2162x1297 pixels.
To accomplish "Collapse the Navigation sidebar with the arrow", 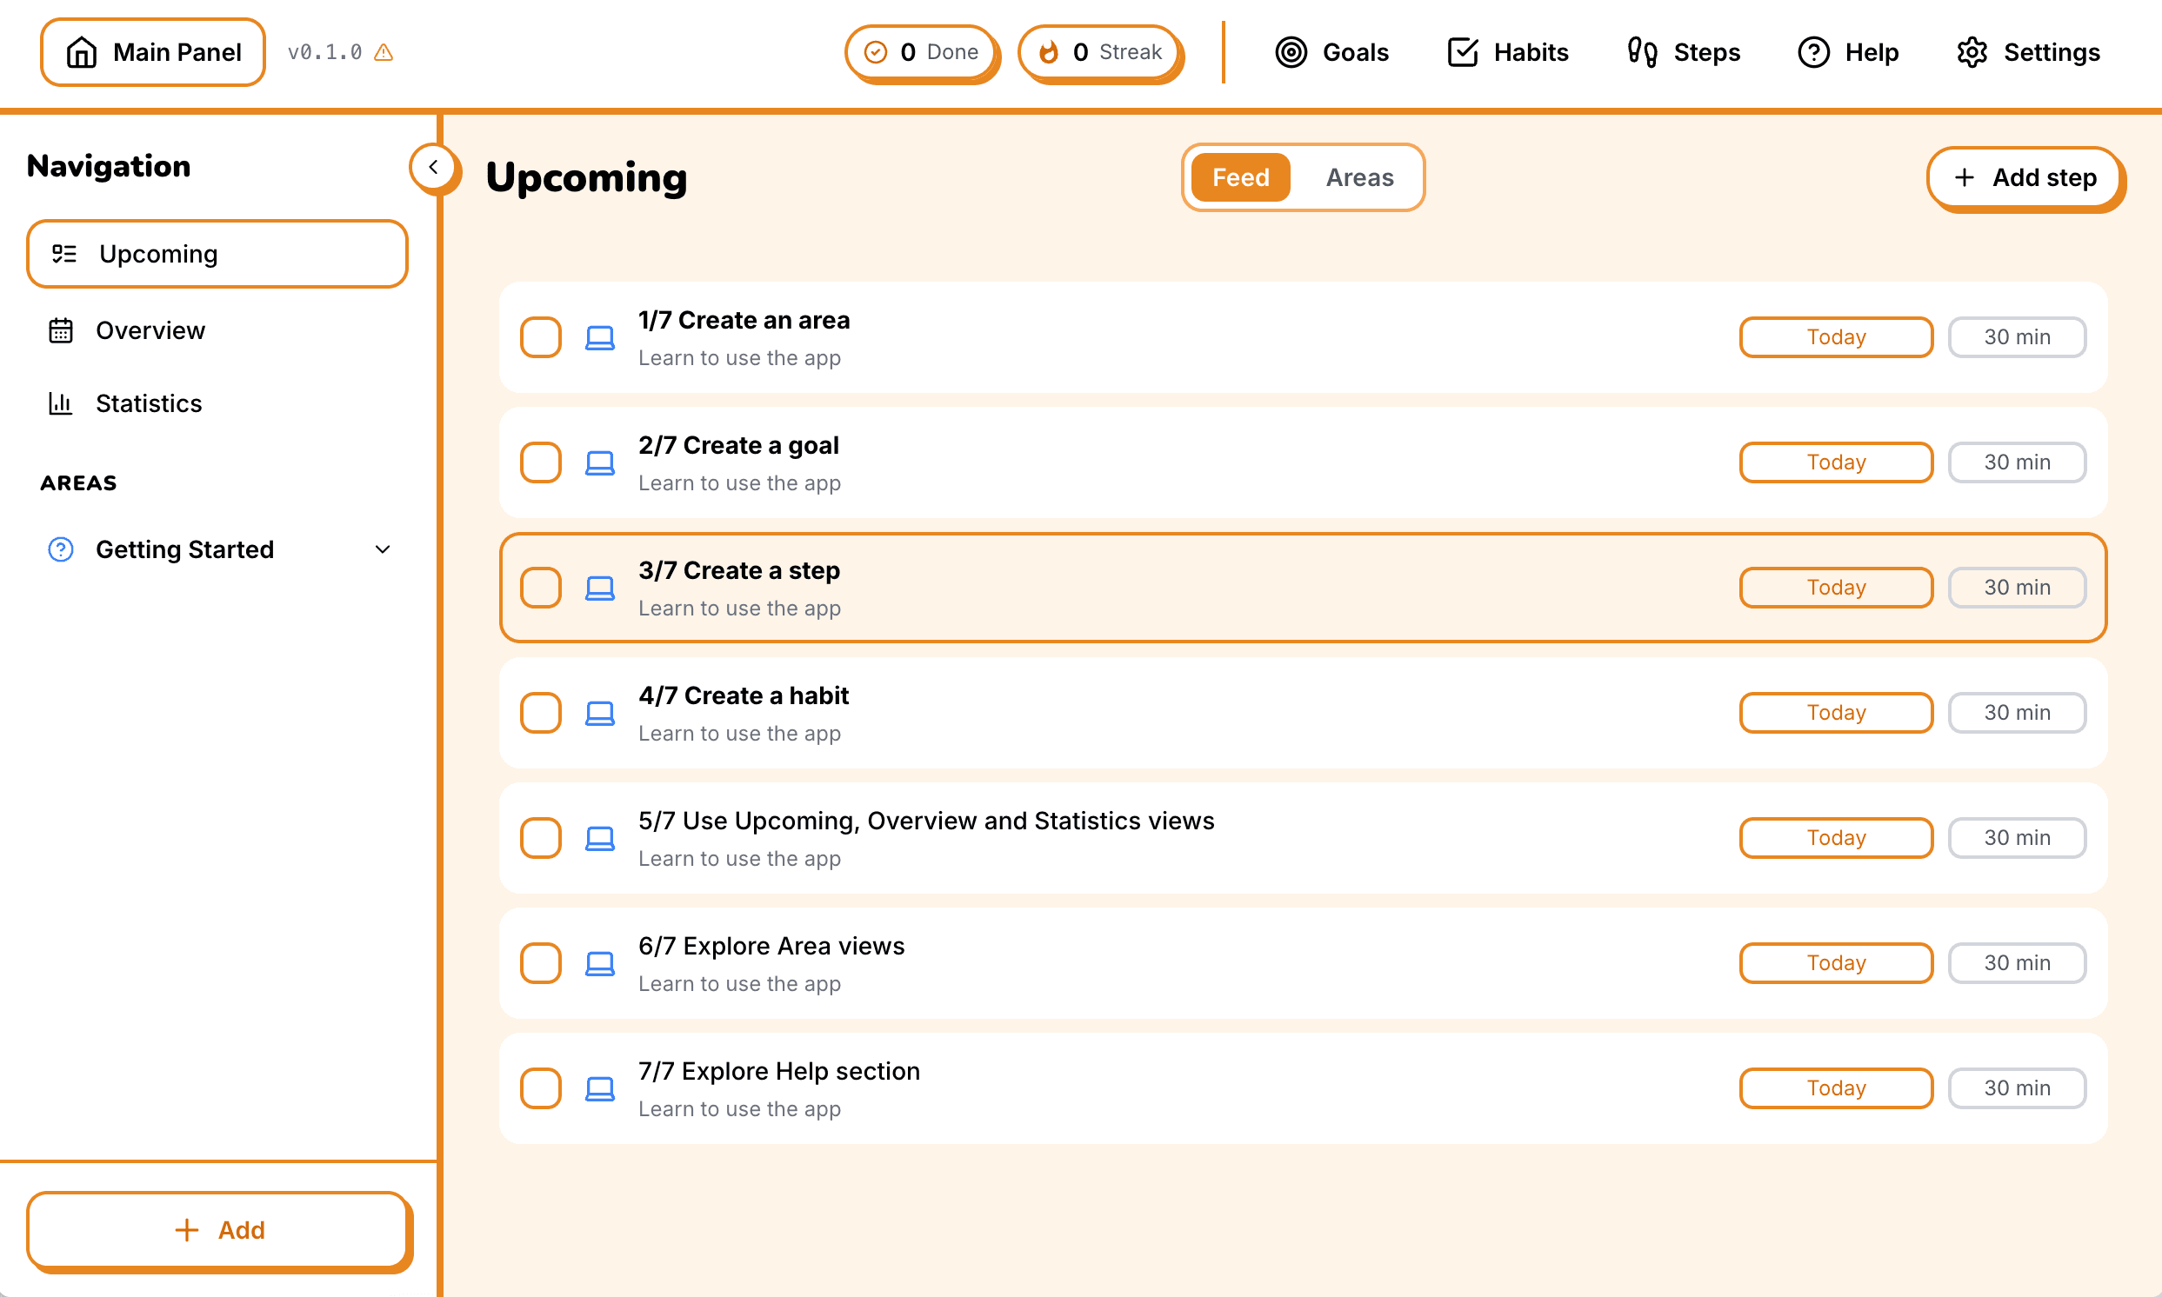I will 434,167.
